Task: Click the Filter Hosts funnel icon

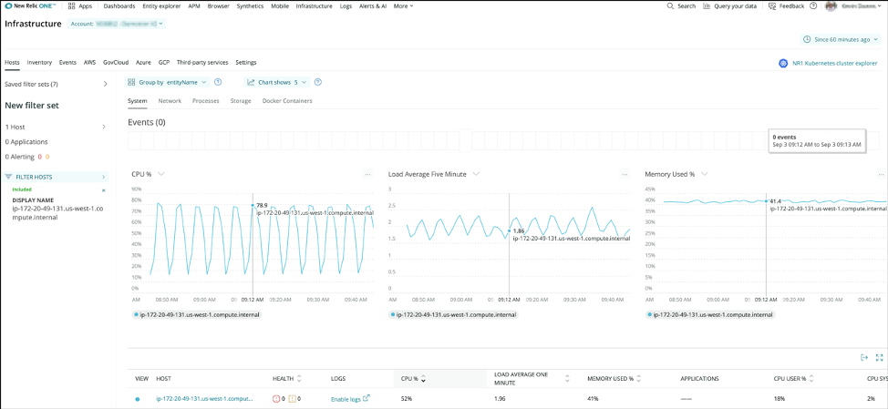Action: pyautogui.click(x=9, y=177)
